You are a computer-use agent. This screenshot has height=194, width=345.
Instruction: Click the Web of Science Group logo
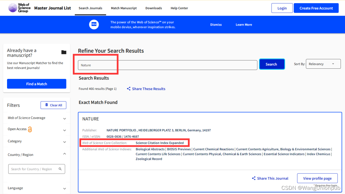19,8
